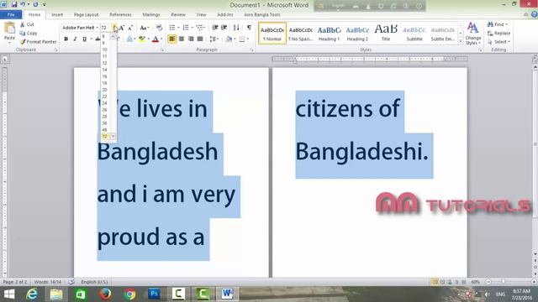Viewport: 538px width, 302px height.
Task: Open Change Styles menu
Action: tap(472, 34)
